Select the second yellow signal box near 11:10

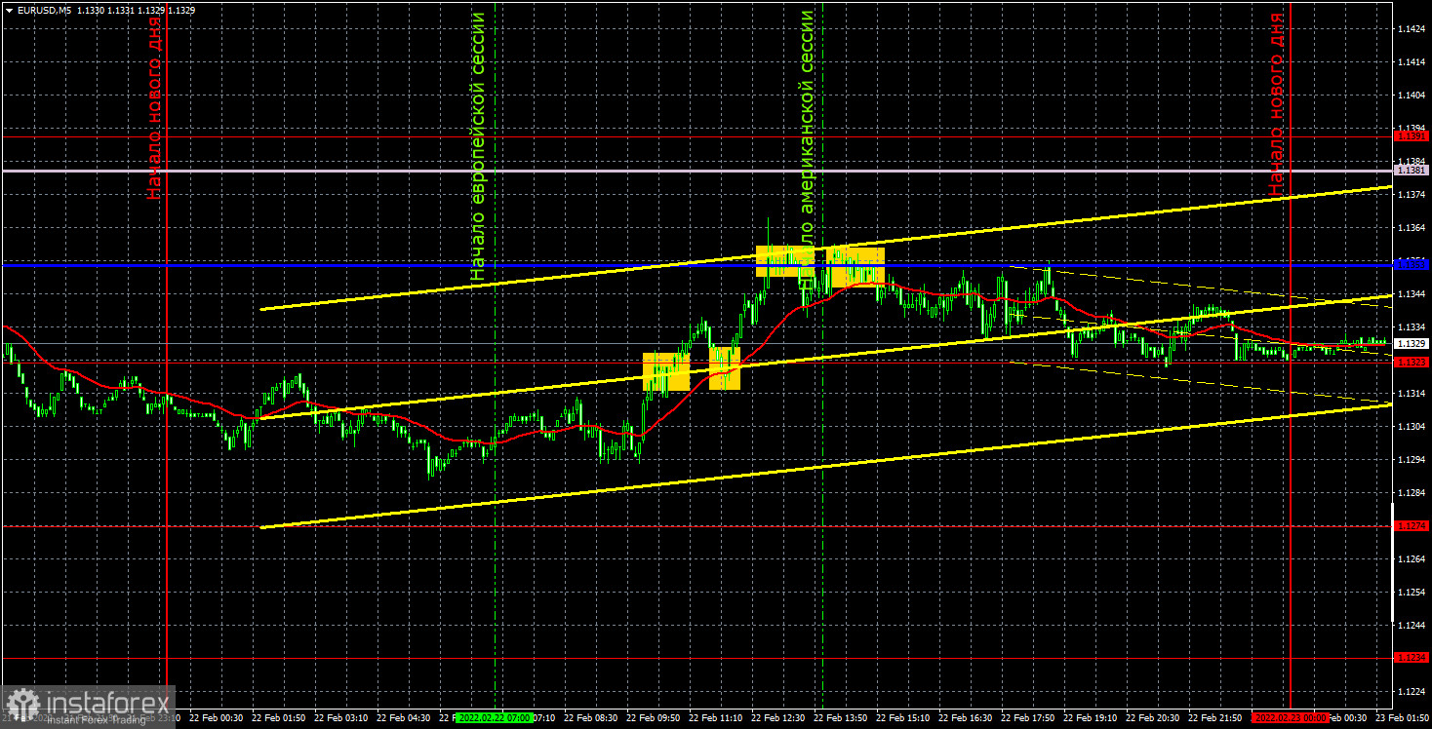[724, 368]
